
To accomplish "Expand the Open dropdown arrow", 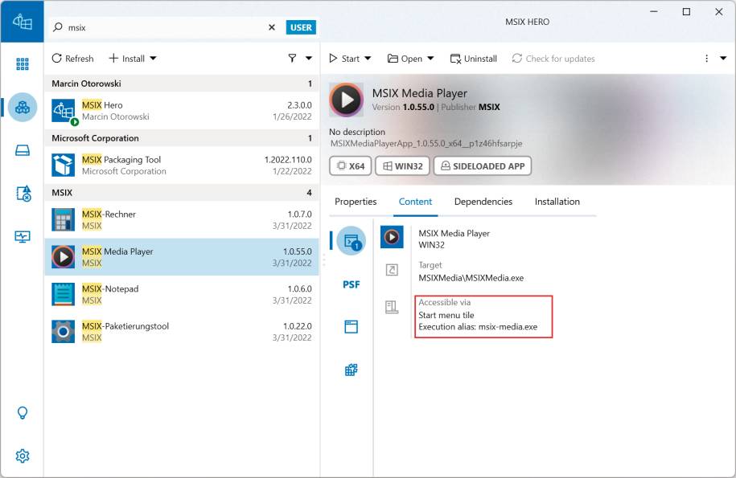I will 430,59.
